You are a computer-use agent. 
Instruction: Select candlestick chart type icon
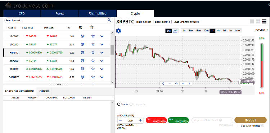(x=168, y=31)
